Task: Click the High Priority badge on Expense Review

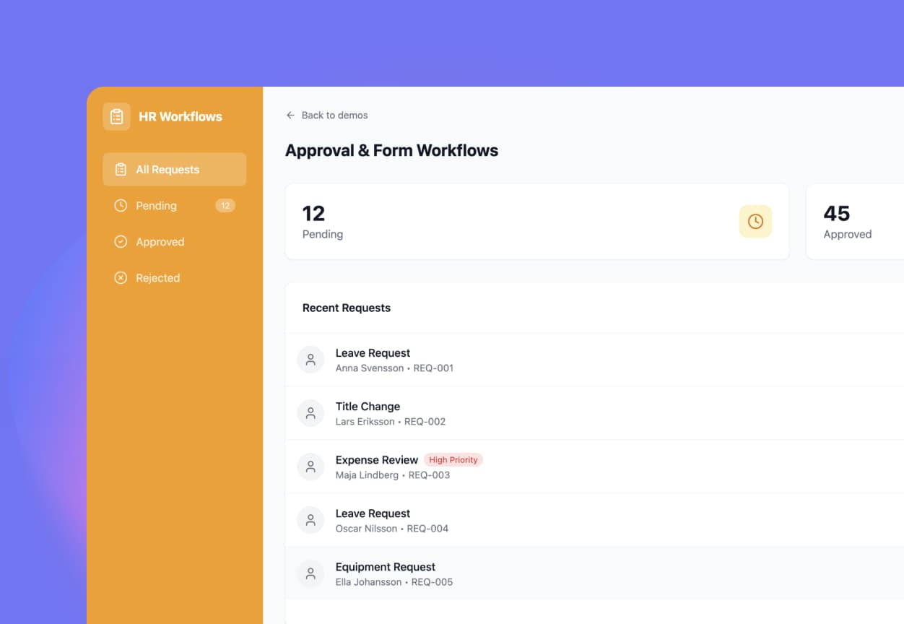Action: 453,459
